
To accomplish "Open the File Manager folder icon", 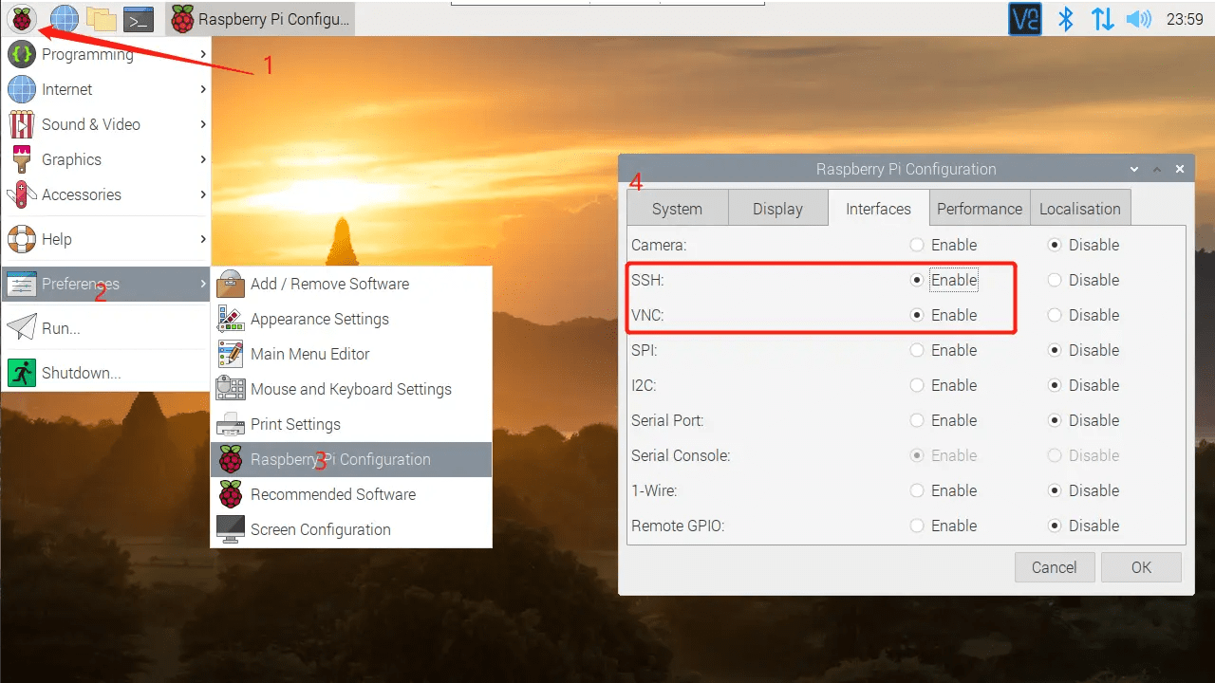I will [x=101, y=19].
